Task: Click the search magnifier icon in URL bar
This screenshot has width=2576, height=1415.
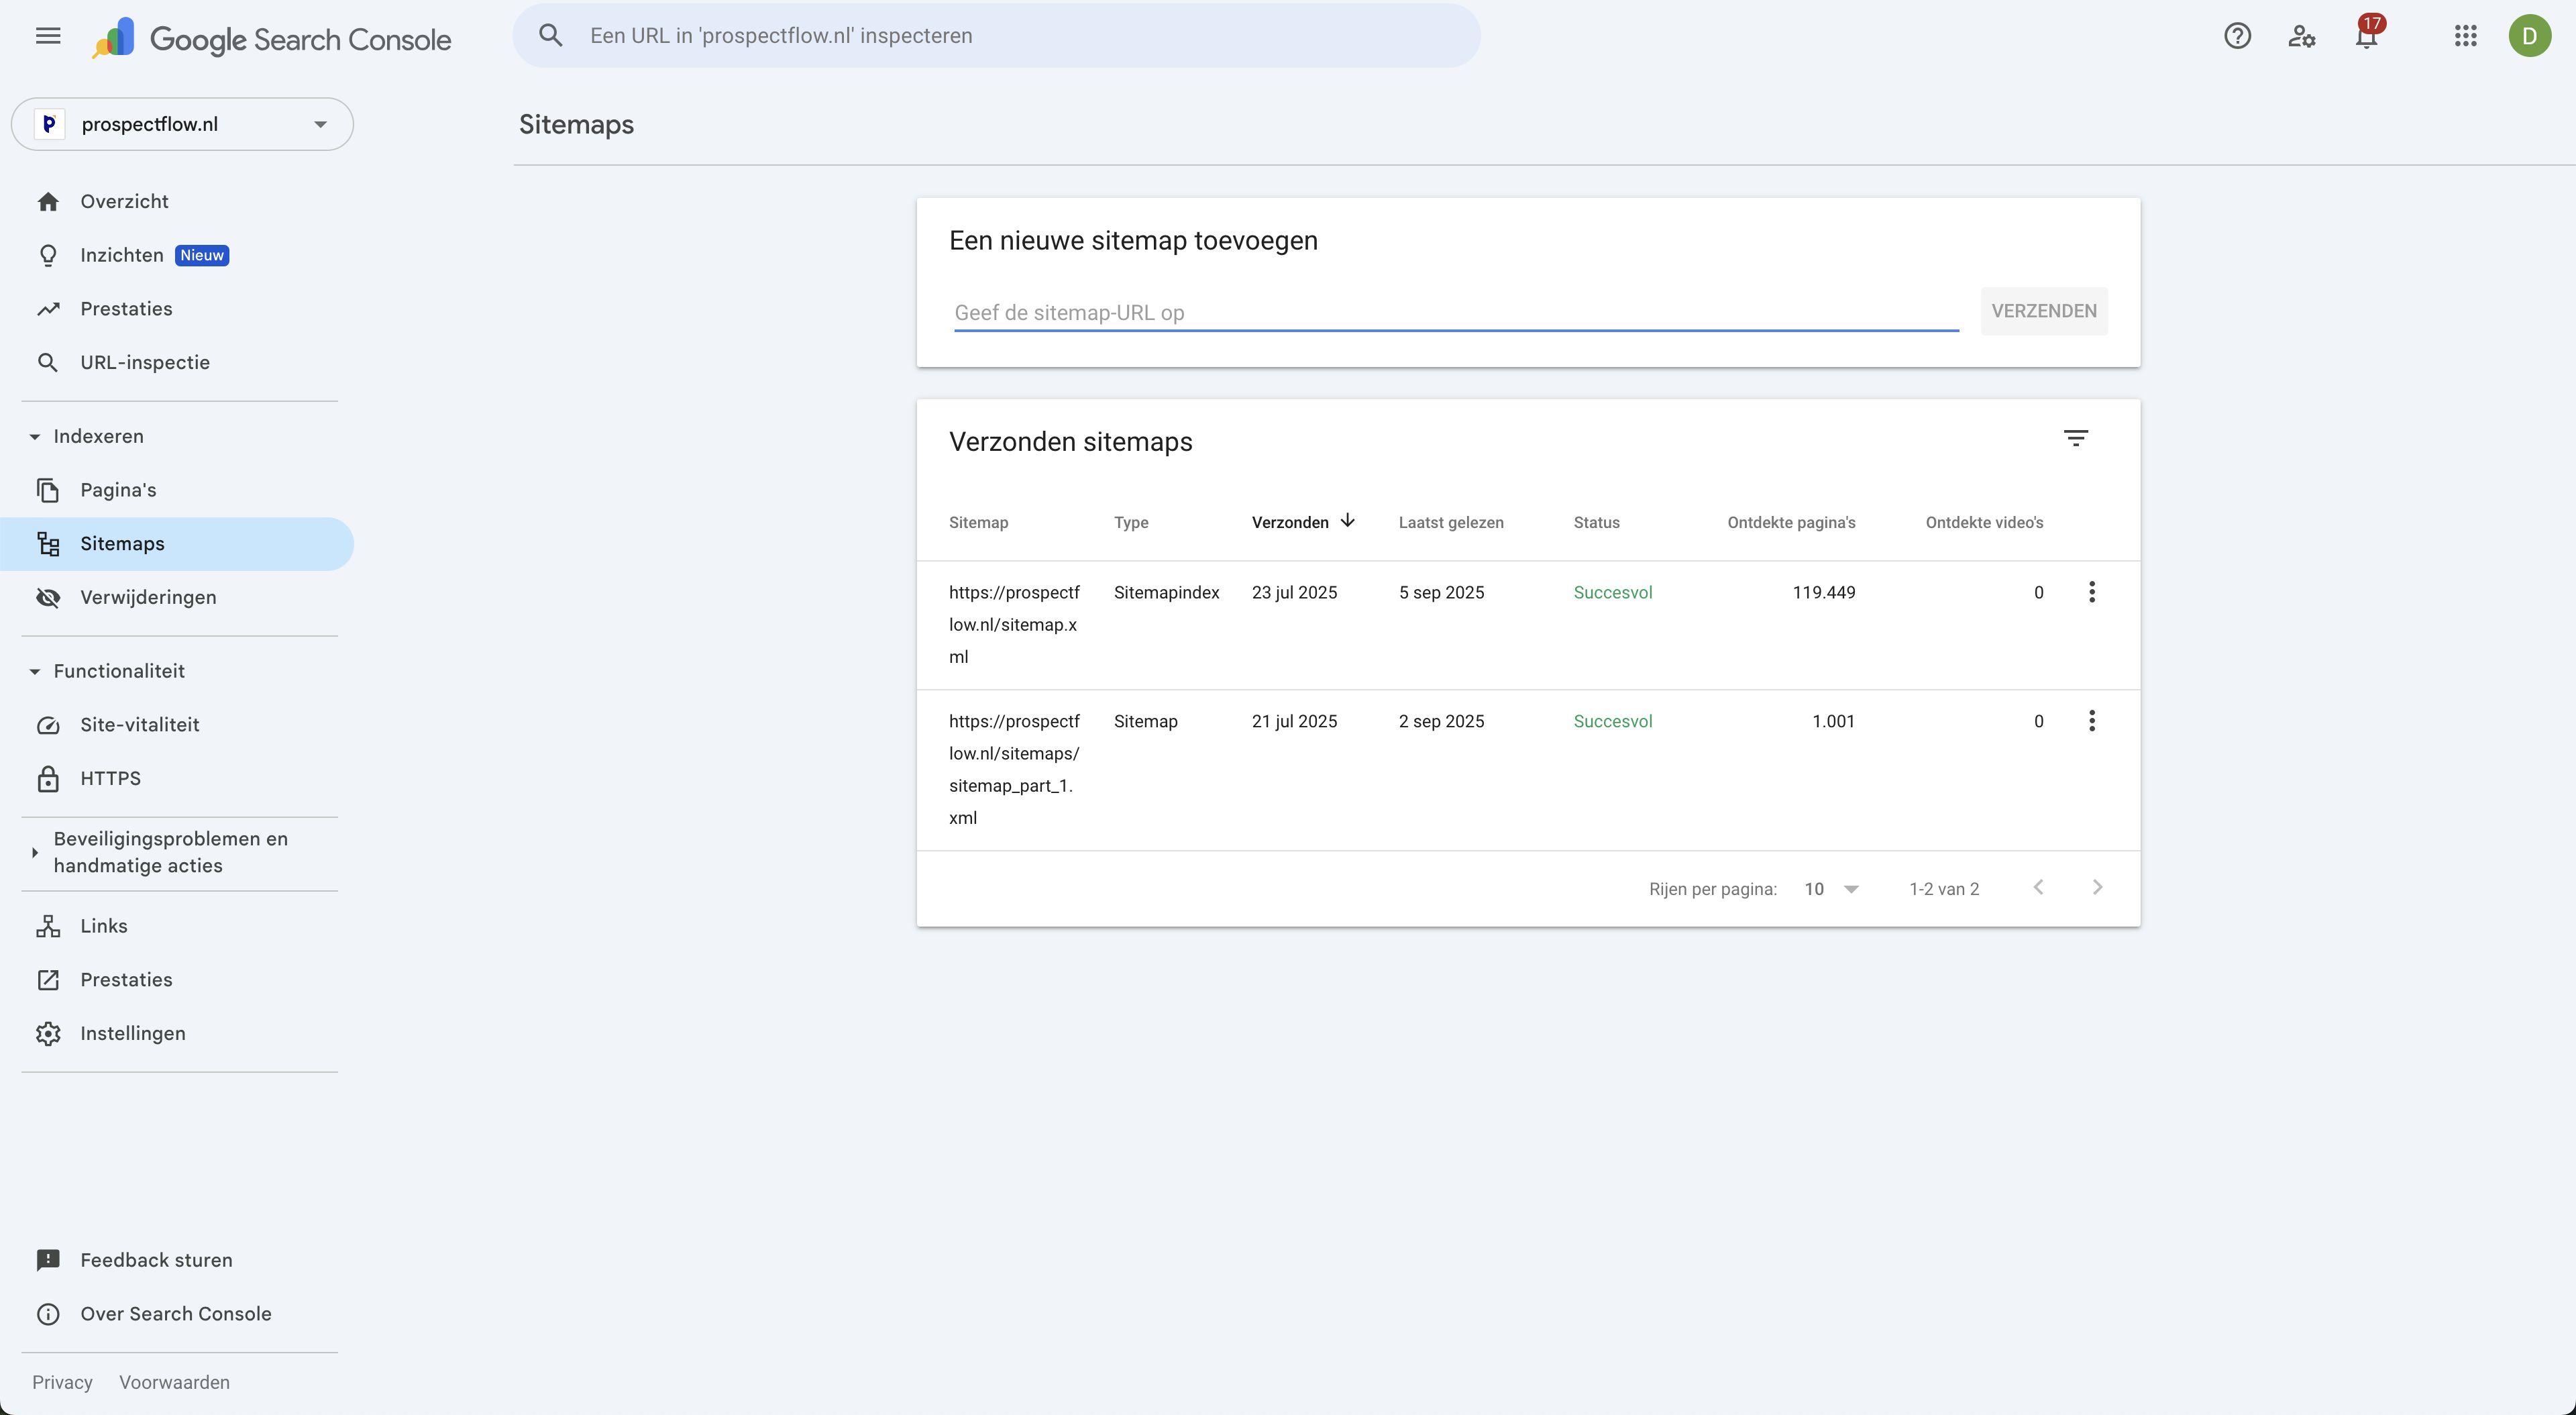Action: (x=550, y=36)
